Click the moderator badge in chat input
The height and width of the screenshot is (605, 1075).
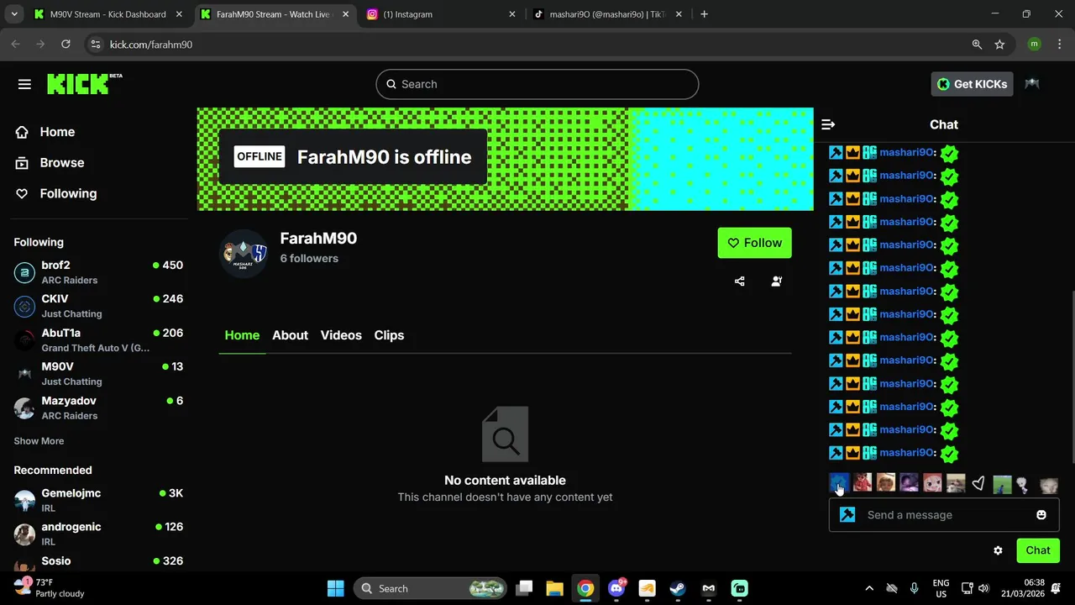tap(847, 515)
